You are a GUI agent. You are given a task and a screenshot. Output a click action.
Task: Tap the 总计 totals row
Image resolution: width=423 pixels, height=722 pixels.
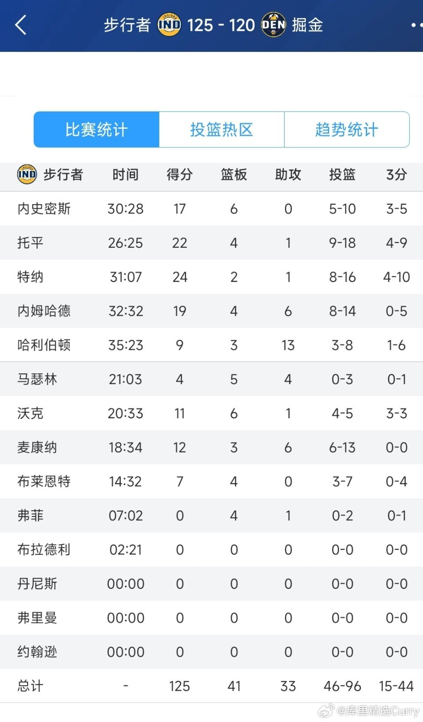pos(211,686)
